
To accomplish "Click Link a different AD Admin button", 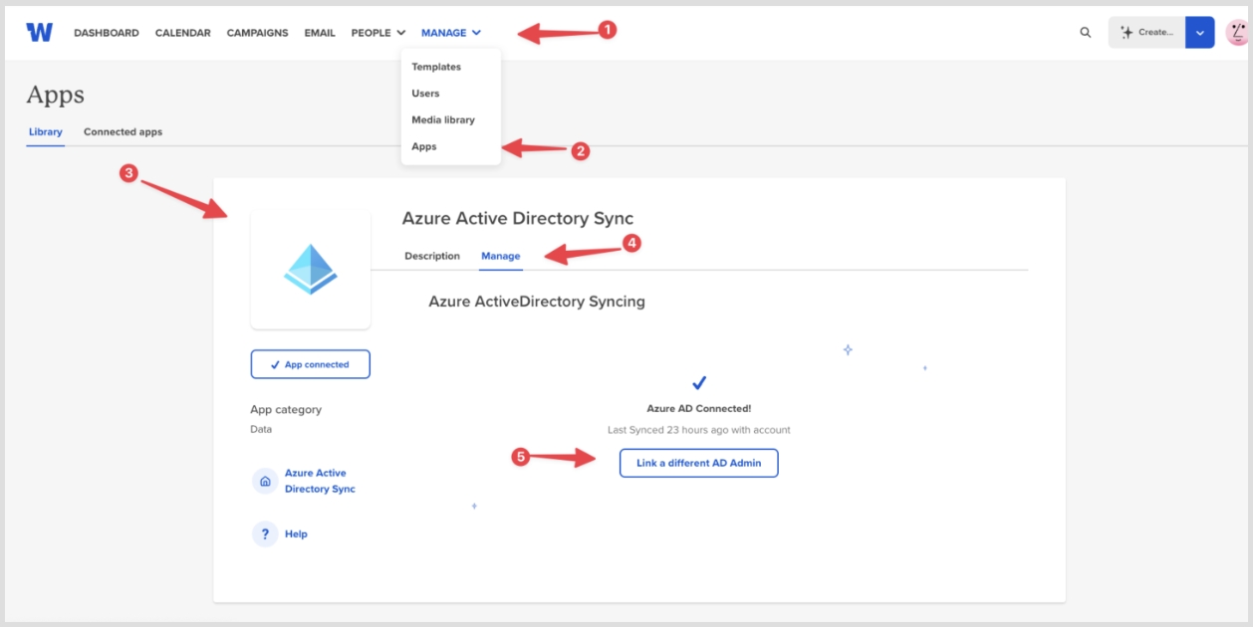I will pyautogui.click(x=699, y=463).
